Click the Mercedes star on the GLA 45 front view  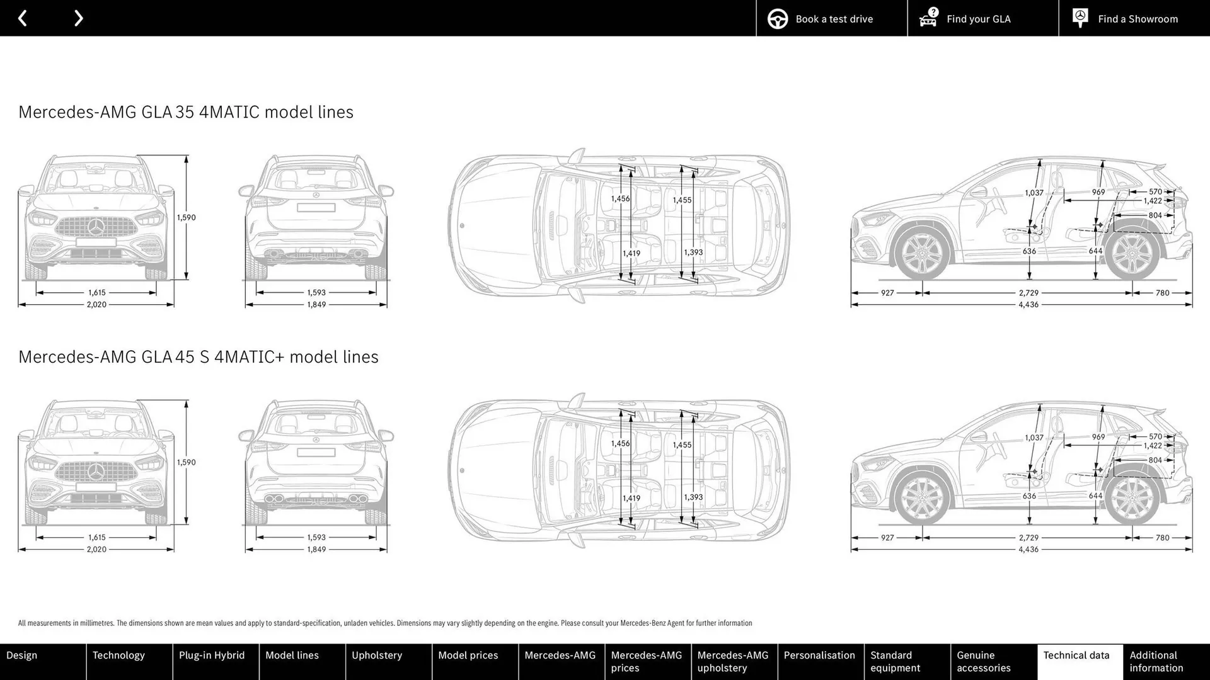tap(96, 473)
